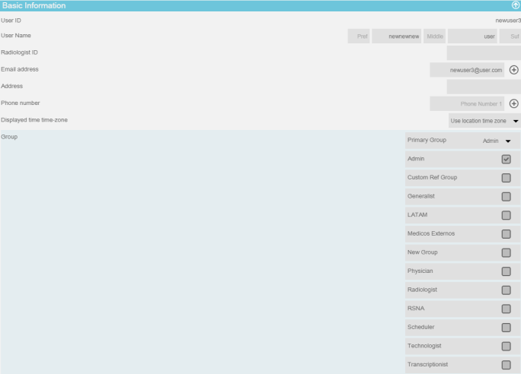Viewport: 521px width, 374px height.
Task: Click the Address input field
Action: (483, 87)
